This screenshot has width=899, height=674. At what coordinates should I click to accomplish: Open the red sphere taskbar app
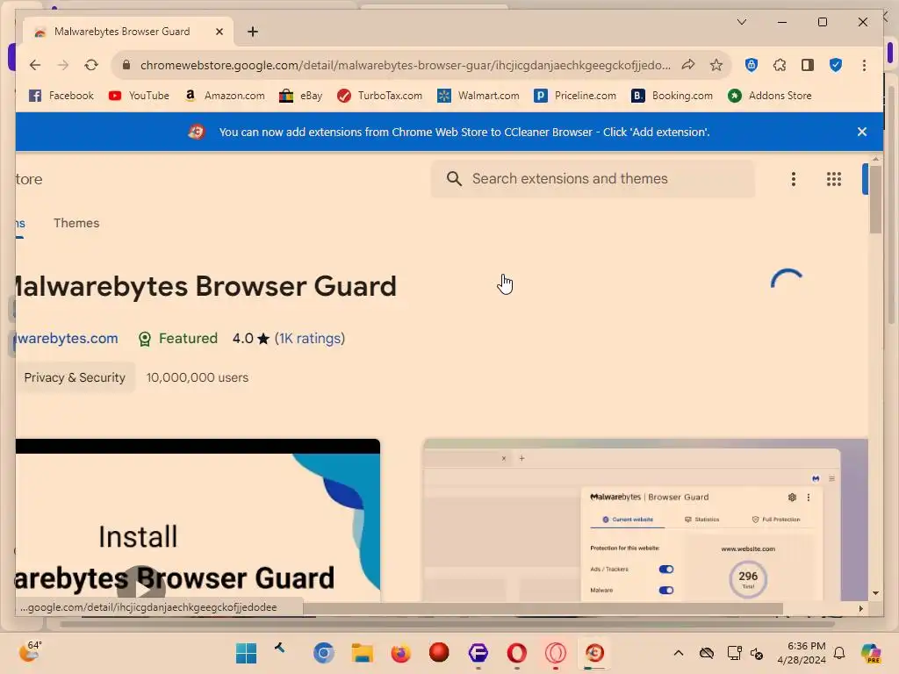click(x=439, y=653)
